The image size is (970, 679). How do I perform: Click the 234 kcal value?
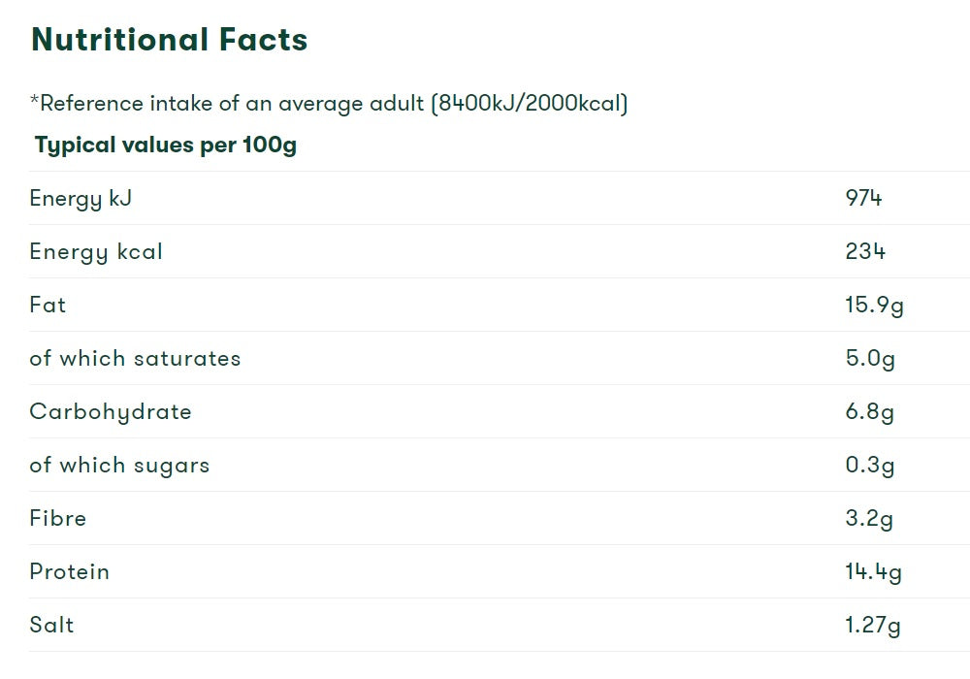click(865, 251)
